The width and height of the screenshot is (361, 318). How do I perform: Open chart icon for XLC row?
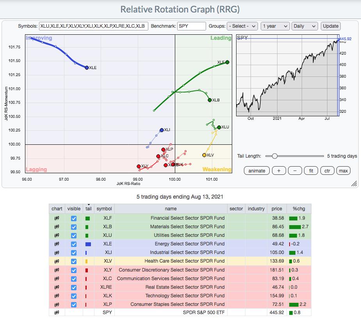point(57,279)
